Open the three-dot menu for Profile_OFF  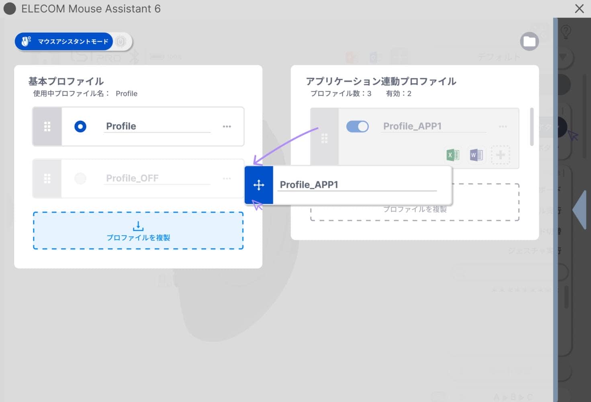227,178
